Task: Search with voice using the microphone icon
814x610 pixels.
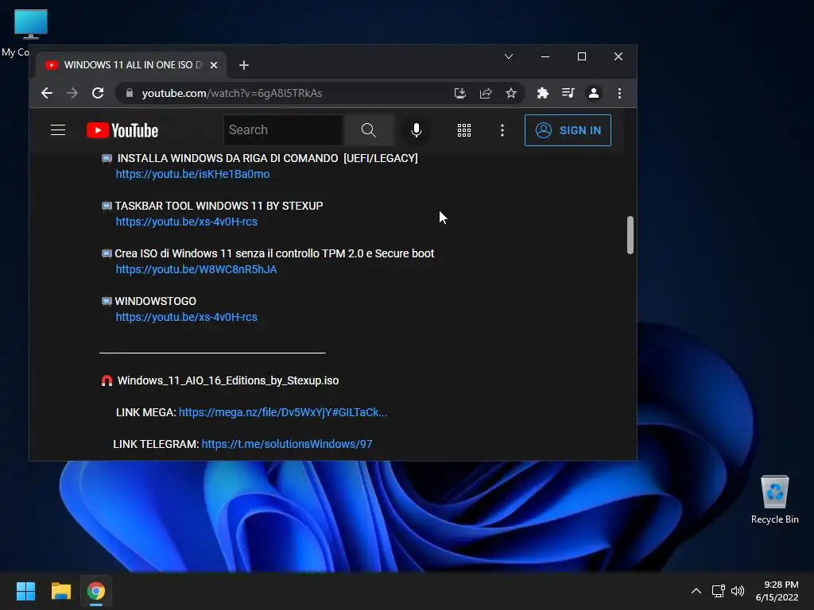Action: [x=417, y=130]
